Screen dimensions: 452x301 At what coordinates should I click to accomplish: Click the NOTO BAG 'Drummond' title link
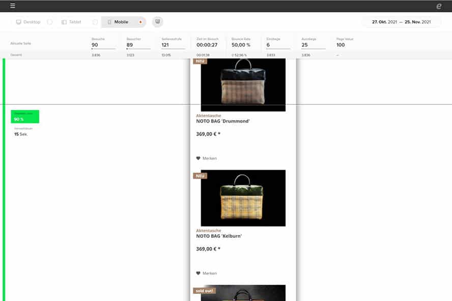pos(223,121)
